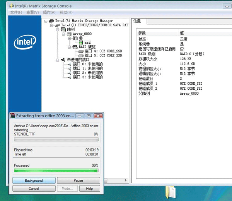
Task: Collapse the 阵列 node
Action: [58, 30]
